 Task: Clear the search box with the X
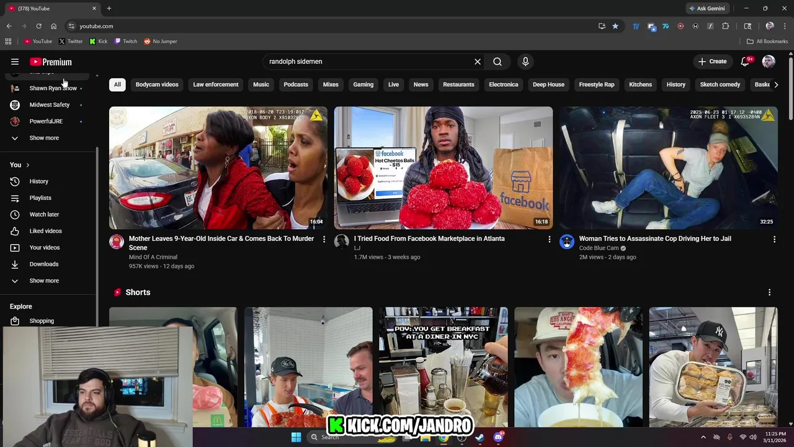478,61
